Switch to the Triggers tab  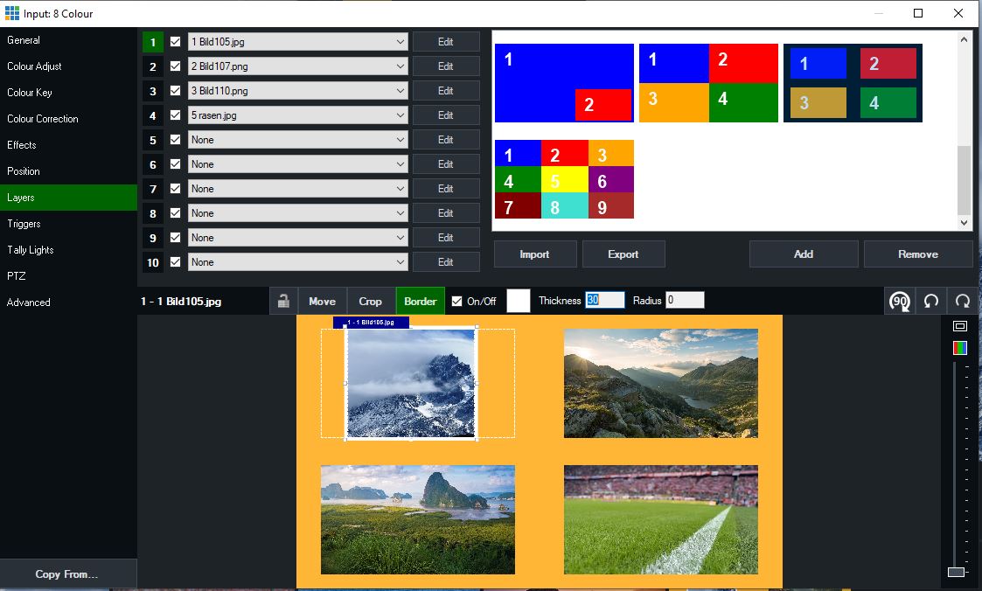pyautogui.click(x=24, y=224)
